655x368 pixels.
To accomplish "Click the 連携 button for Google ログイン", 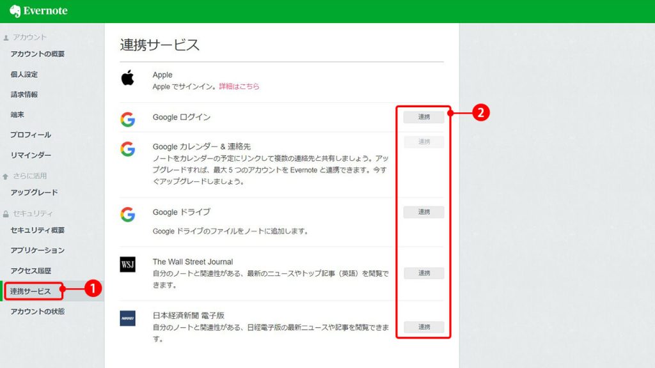I will (423, 117).
